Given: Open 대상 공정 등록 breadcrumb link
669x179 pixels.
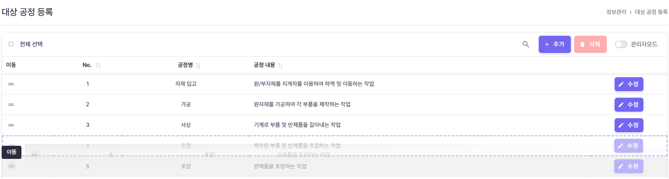Looking at the screenshot, I should click(651, 12).
